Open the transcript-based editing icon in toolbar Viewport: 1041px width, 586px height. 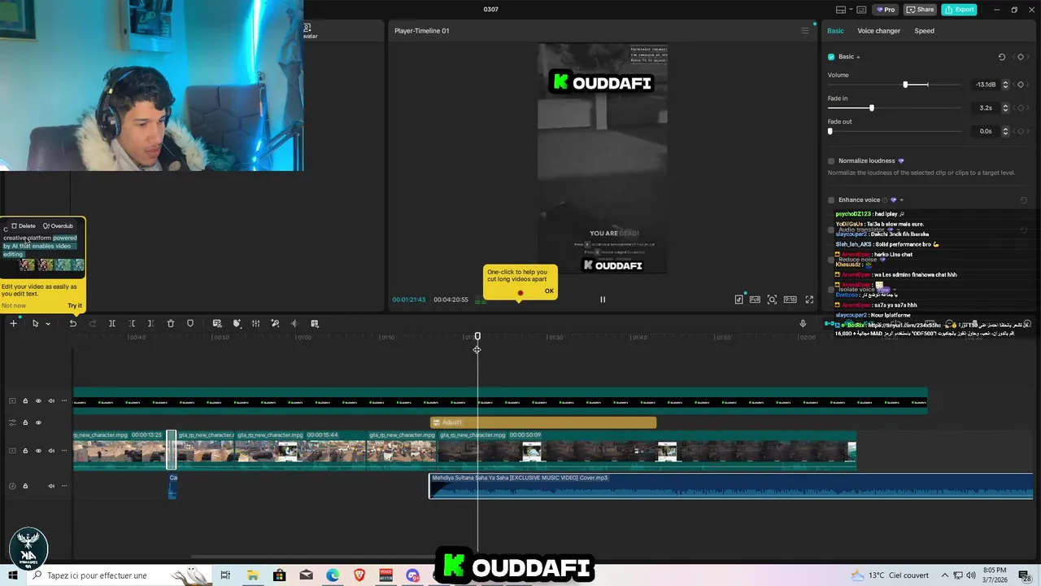click(x=217, y=323)
